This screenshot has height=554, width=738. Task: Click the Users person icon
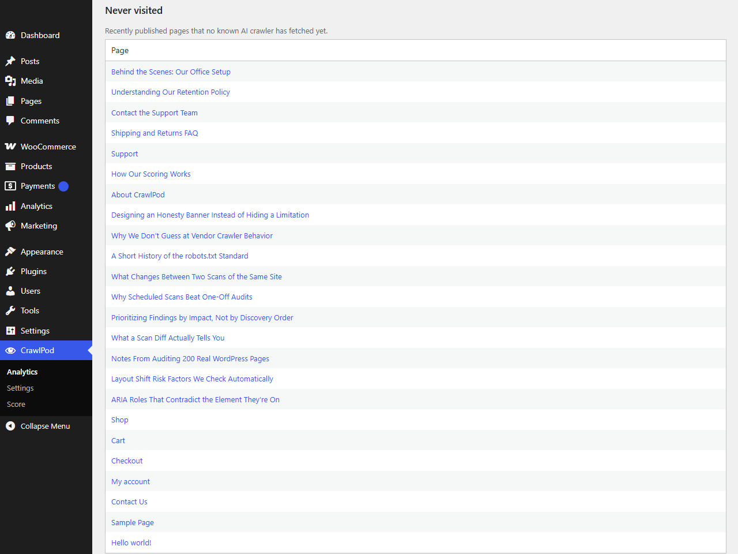pos(10,291)
